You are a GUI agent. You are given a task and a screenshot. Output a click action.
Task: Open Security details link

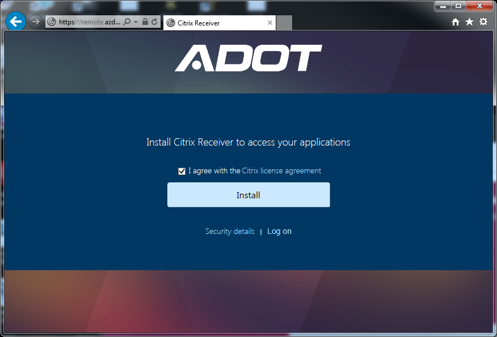pyautogui.click(x=230, y=231)
